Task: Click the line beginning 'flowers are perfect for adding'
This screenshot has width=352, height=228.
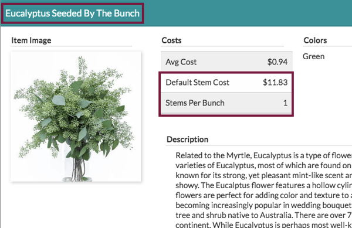Action: [x=263, y=195]
